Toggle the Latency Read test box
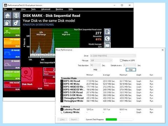The width and height of the screenshot is (168, 126). [x=62, y=110]
